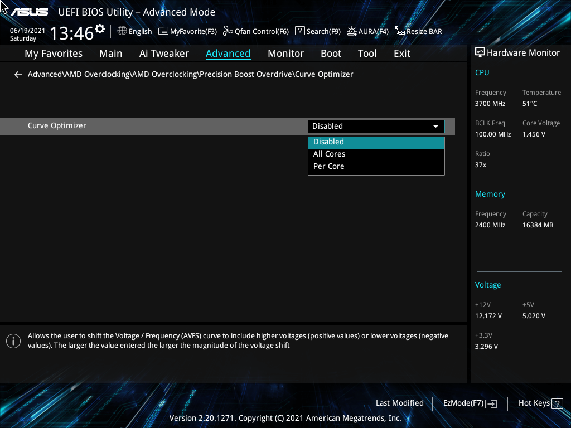571x428 pixels.
Task: Click BCLK Freq value 100.00 MHz
Action: point(493,134)
